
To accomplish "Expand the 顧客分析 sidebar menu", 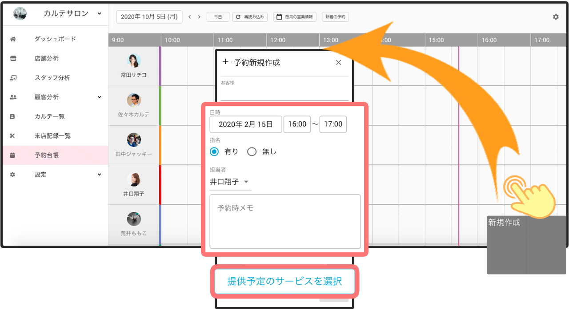I will pos(99,97).
